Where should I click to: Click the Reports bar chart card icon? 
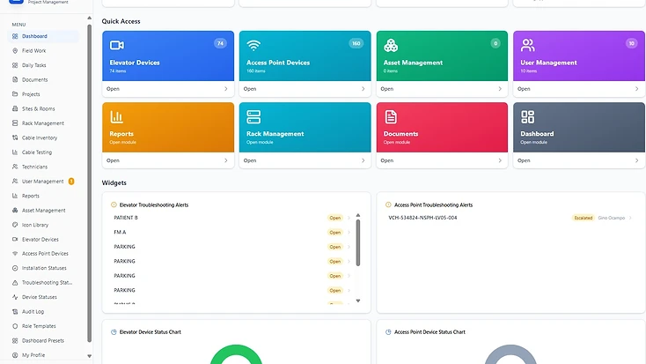point(116,117)
